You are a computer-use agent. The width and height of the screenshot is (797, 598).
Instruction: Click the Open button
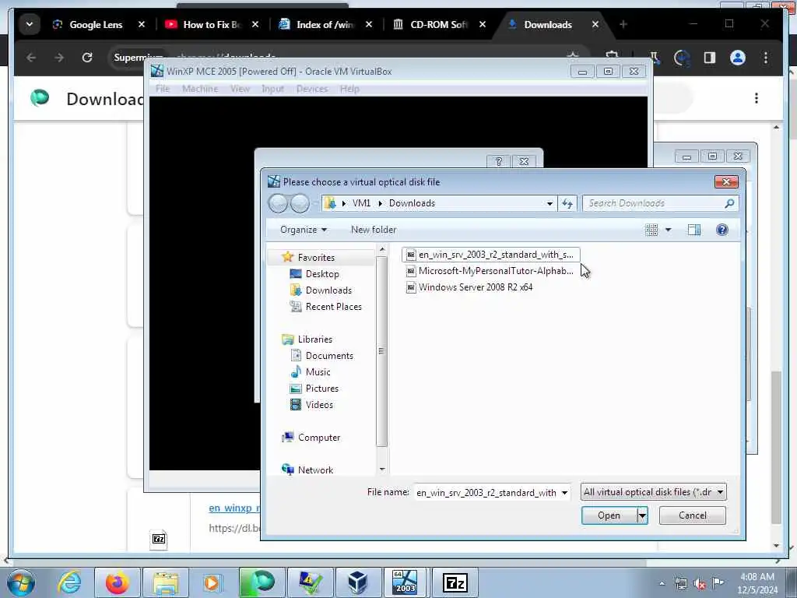click(x=609, y=515)
